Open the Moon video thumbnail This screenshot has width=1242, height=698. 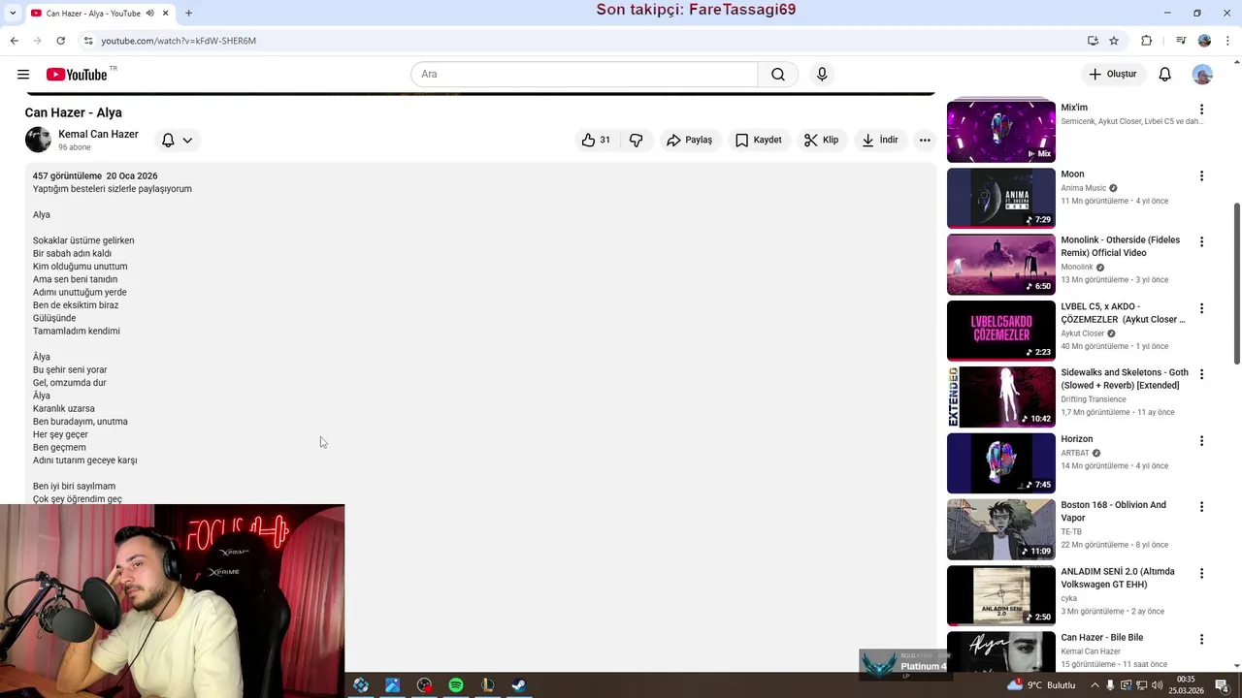(1001, 198)
